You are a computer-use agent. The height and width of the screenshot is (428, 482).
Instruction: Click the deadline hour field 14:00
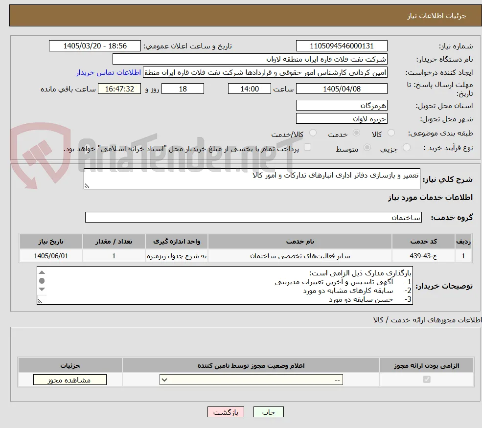click(x=249, y=89)
